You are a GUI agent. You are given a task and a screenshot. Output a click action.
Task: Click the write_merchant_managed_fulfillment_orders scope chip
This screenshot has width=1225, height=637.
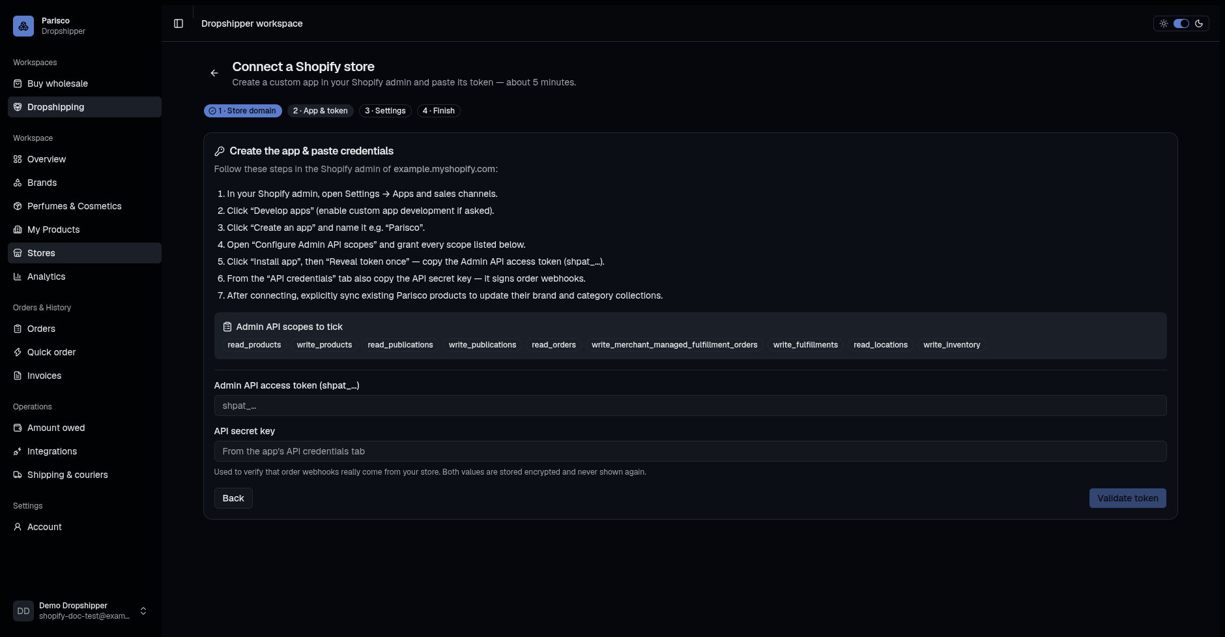point(674,345)
